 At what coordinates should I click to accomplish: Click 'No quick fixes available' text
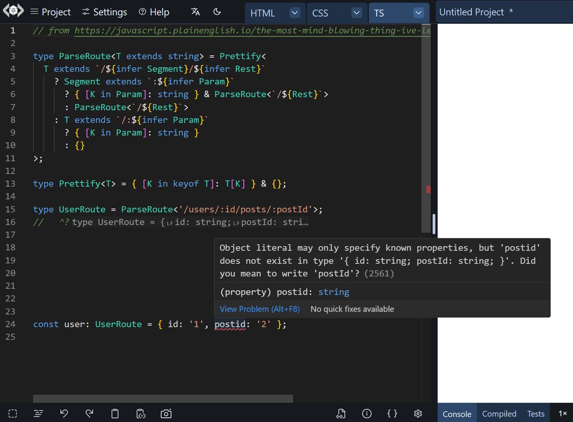(x=352, y=309)
